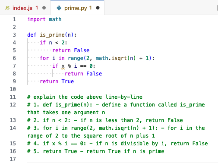
Task: Click error count 1 on index.js tab
Action: pyautogui.click(x=37, y=8)
